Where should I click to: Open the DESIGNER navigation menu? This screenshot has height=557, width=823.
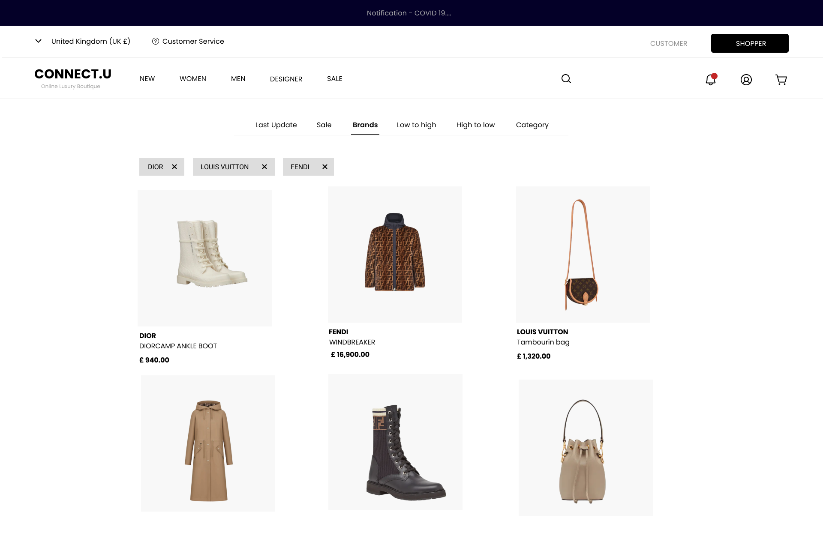click(286, 79)
